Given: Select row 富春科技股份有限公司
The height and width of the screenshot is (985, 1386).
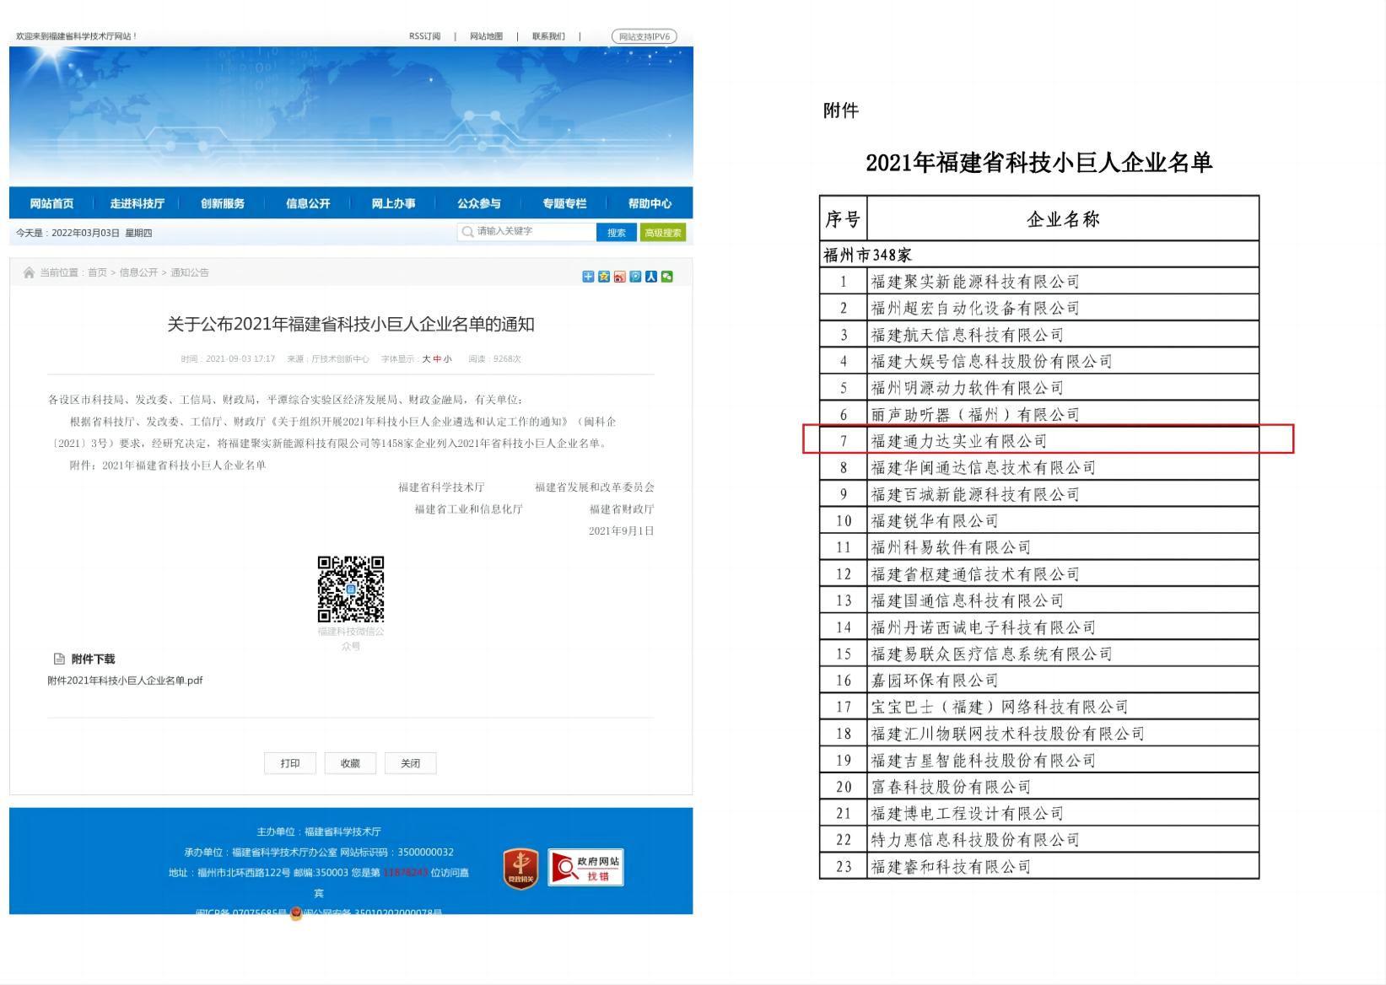Looking at the screenshot, I should 1039,787.
